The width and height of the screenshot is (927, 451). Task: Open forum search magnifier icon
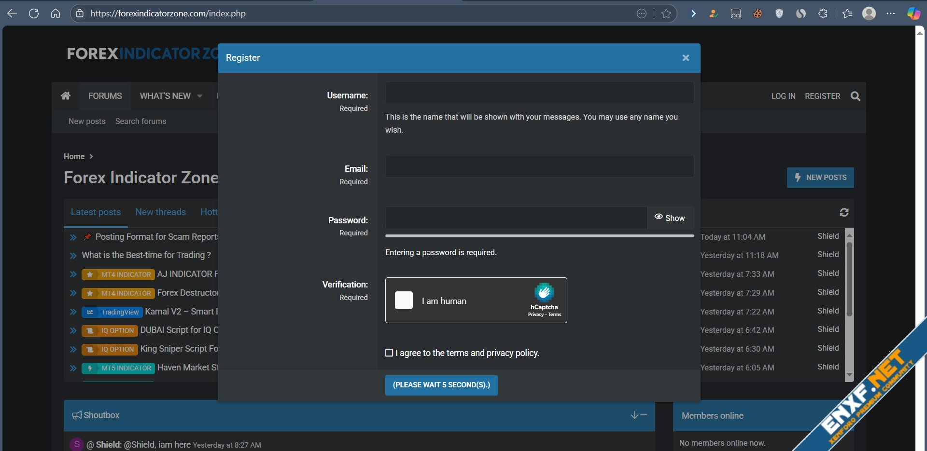pyautogui.click(x=855, y=96)
